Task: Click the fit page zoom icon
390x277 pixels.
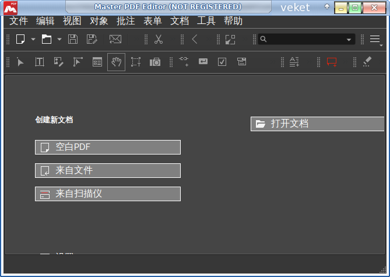Action: click(x=230, y=40)
